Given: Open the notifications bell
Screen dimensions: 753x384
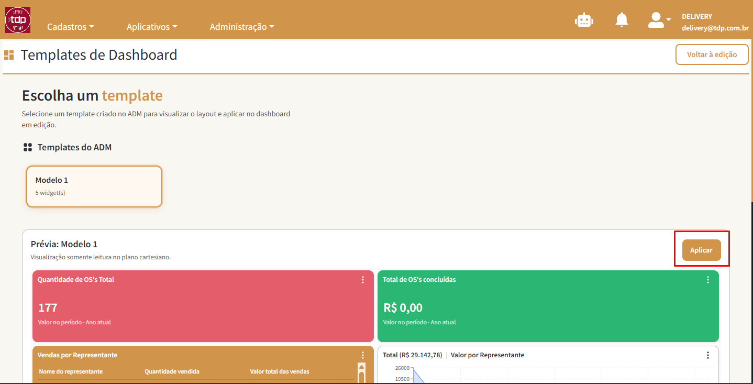Looking at the screenshot, I should coord(622,20).
